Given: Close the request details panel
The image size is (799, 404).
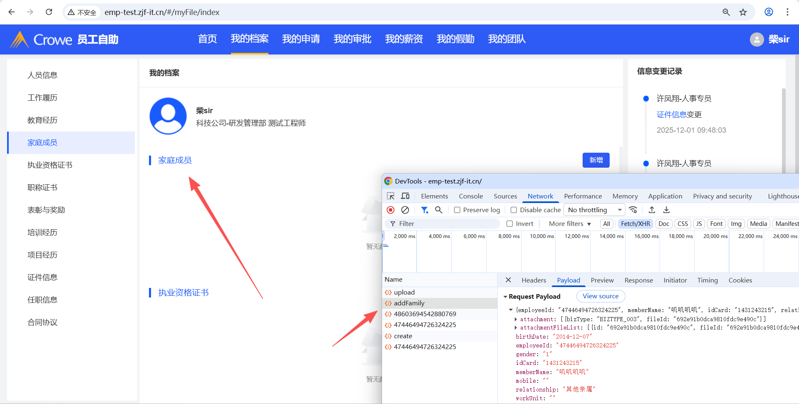Looking at the screenshot, I should (508, 280).
